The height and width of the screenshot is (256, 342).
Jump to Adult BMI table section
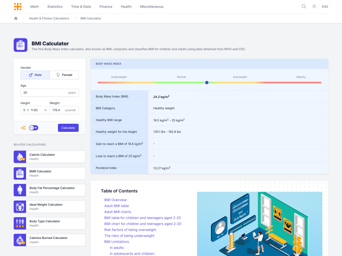coord(117,206)
